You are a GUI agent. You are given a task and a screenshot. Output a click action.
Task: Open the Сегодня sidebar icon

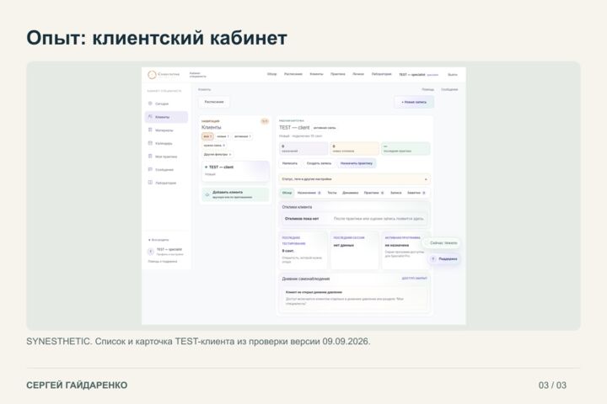(150, 104)
